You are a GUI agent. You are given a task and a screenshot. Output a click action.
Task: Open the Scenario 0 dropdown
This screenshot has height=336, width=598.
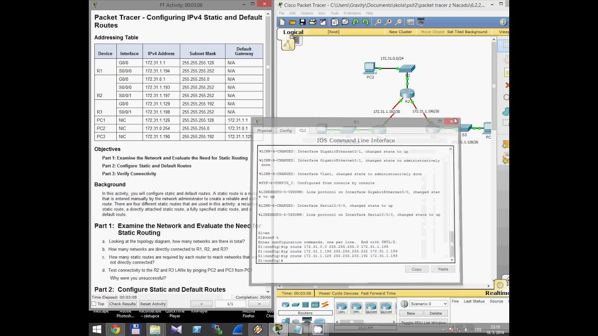click(428, 304)
